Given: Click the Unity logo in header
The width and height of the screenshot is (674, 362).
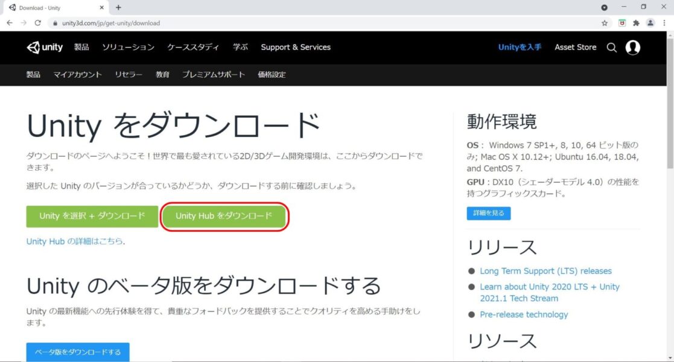Looking at the screenshot, I should click(x=45, y=47).
